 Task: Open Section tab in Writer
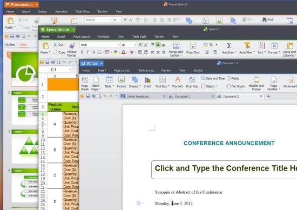click(x=198, y=70)
